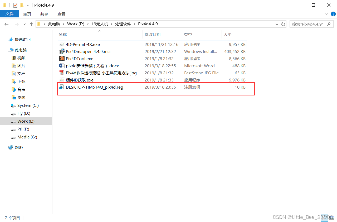Click the Pix4Dmapper_4.4.9.msi installer icon
The height and width of the screenshot is (222, 337).
(x=62, y=51)
